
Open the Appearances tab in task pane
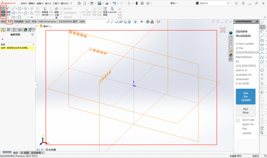(231, 55)
